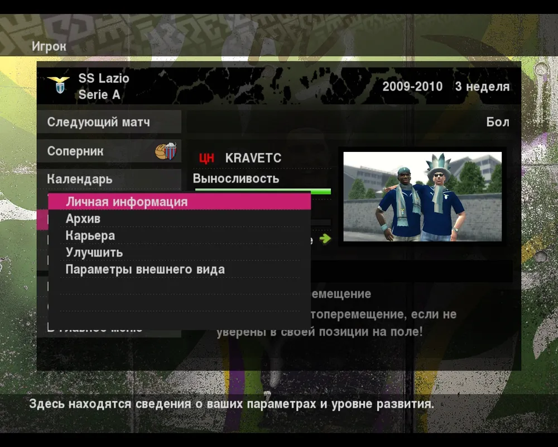558x447 pixels.
Task: Click the green arrow icon
Action: click(325, 239)
